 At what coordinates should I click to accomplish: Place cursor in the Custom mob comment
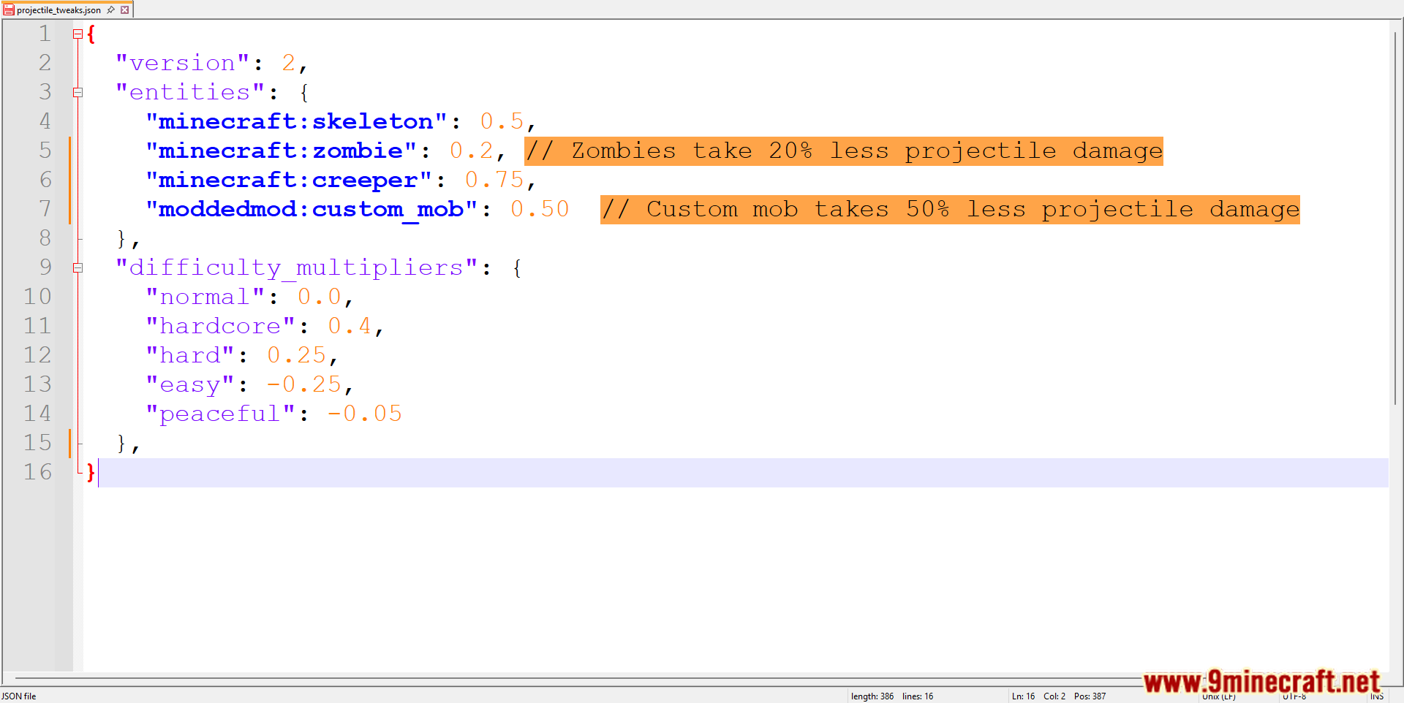click(949, 210)
